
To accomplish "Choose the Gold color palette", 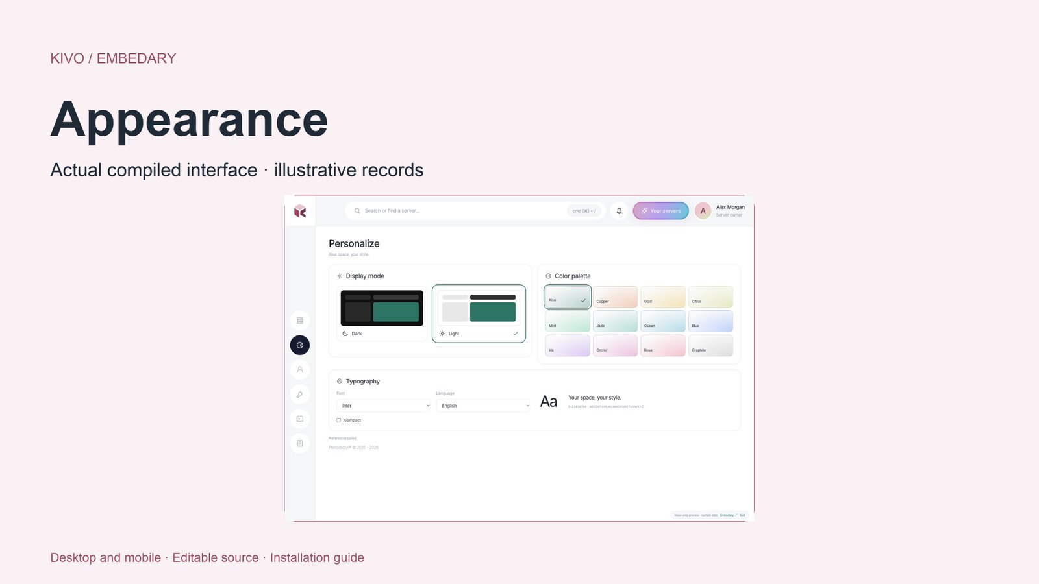I will pos(663,297).
